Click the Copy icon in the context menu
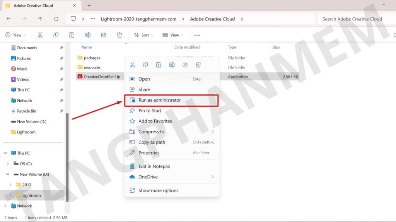The height and width of the screenshot is (222, 396). pyautogui.click(x=145, y=65)
